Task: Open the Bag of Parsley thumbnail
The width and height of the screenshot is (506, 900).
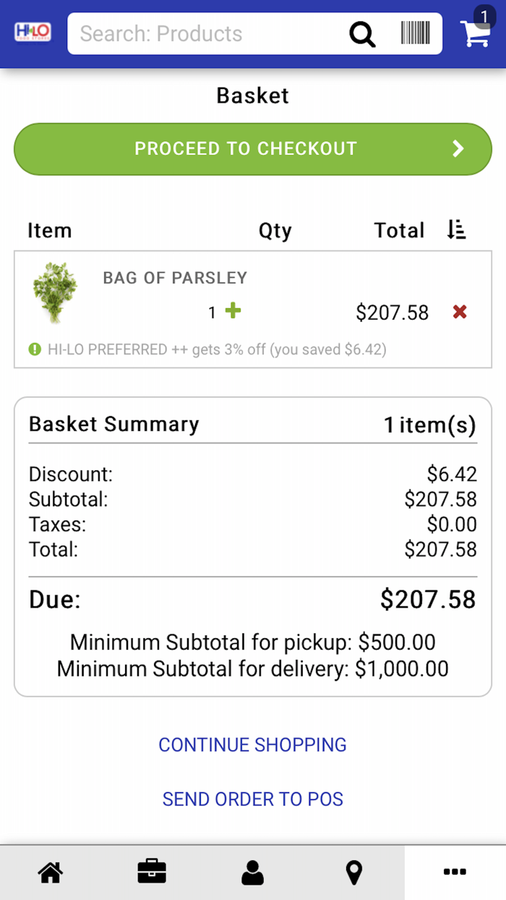Action: (55, 292)
